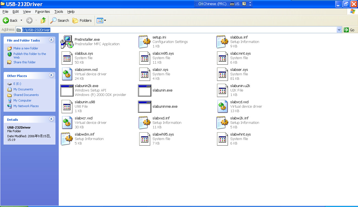The image size is (358, 207).
Task: Collapse the Details panel
Action: coord(51,119)
